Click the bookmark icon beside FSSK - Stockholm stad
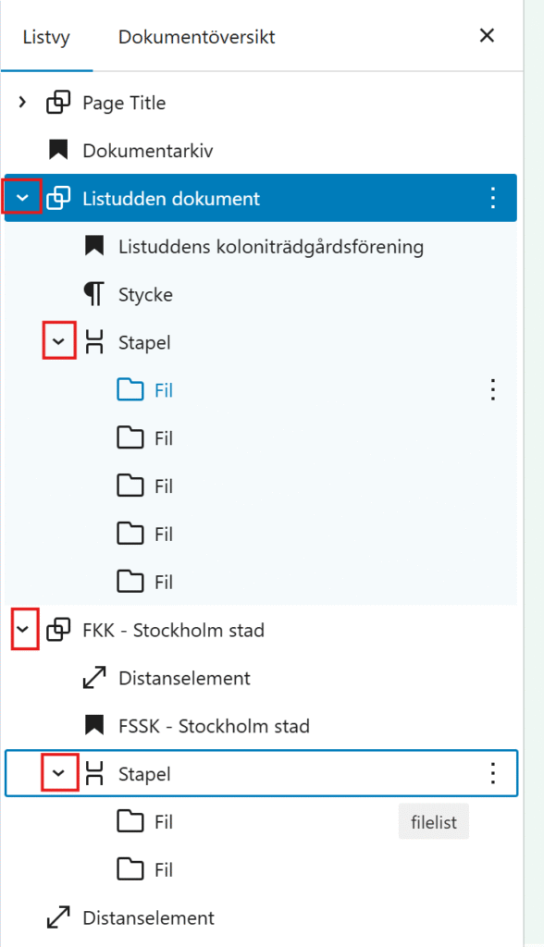This screenshot has width=544, height=947. point(94,725)
